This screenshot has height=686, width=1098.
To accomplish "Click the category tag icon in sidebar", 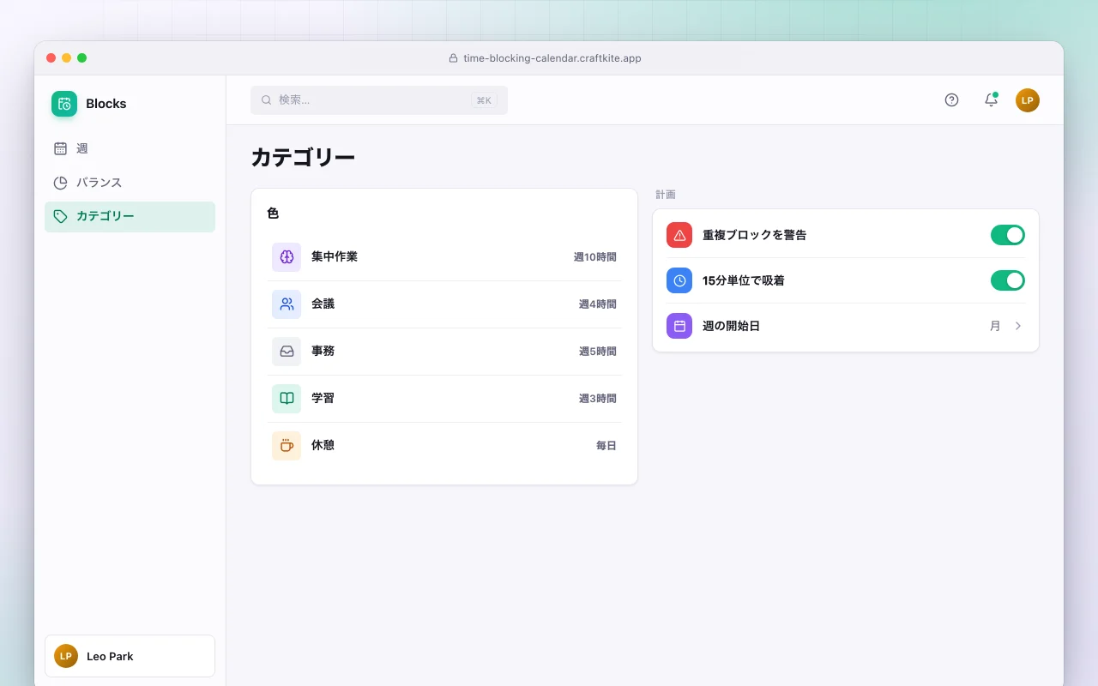I will pyautogui.click(x=60, y=216).
